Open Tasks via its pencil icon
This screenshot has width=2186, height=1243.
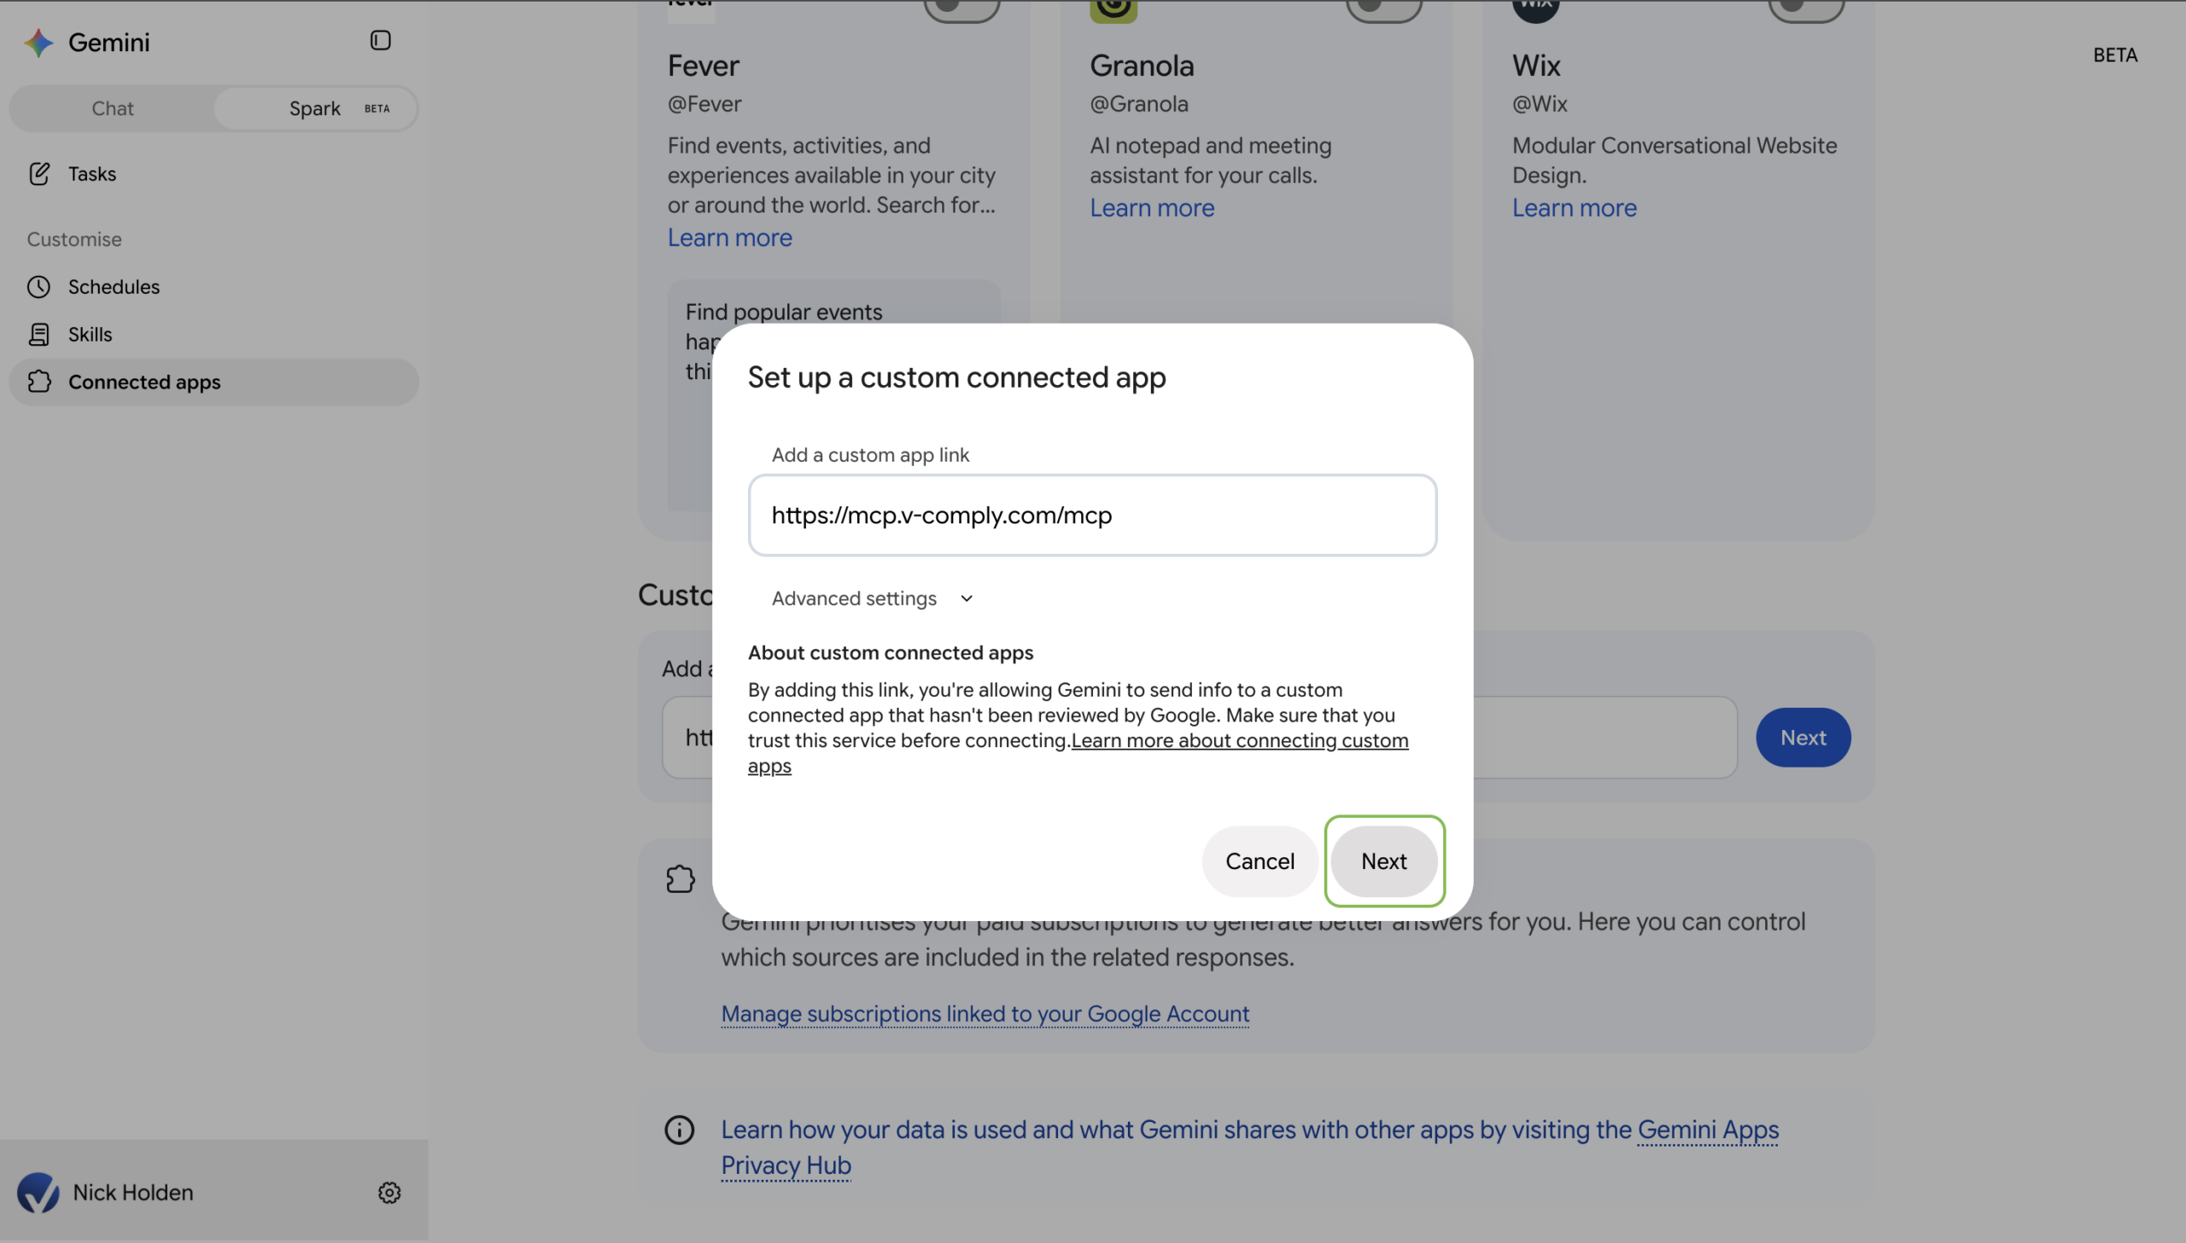[39, 173]
